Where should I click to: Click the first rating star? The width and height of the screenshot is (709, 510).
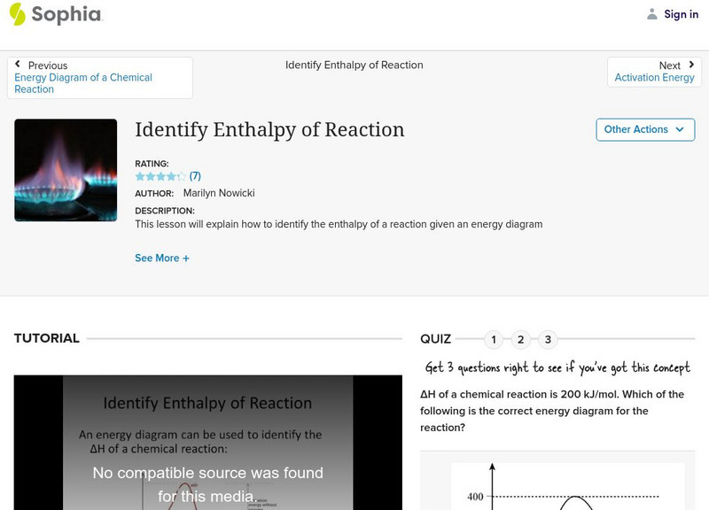click(x=138, y=175)
